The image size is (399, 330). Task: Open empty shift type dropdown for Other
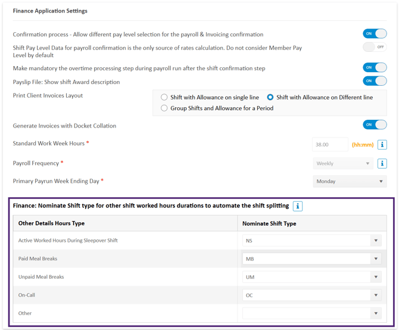(x=312, y=313)
